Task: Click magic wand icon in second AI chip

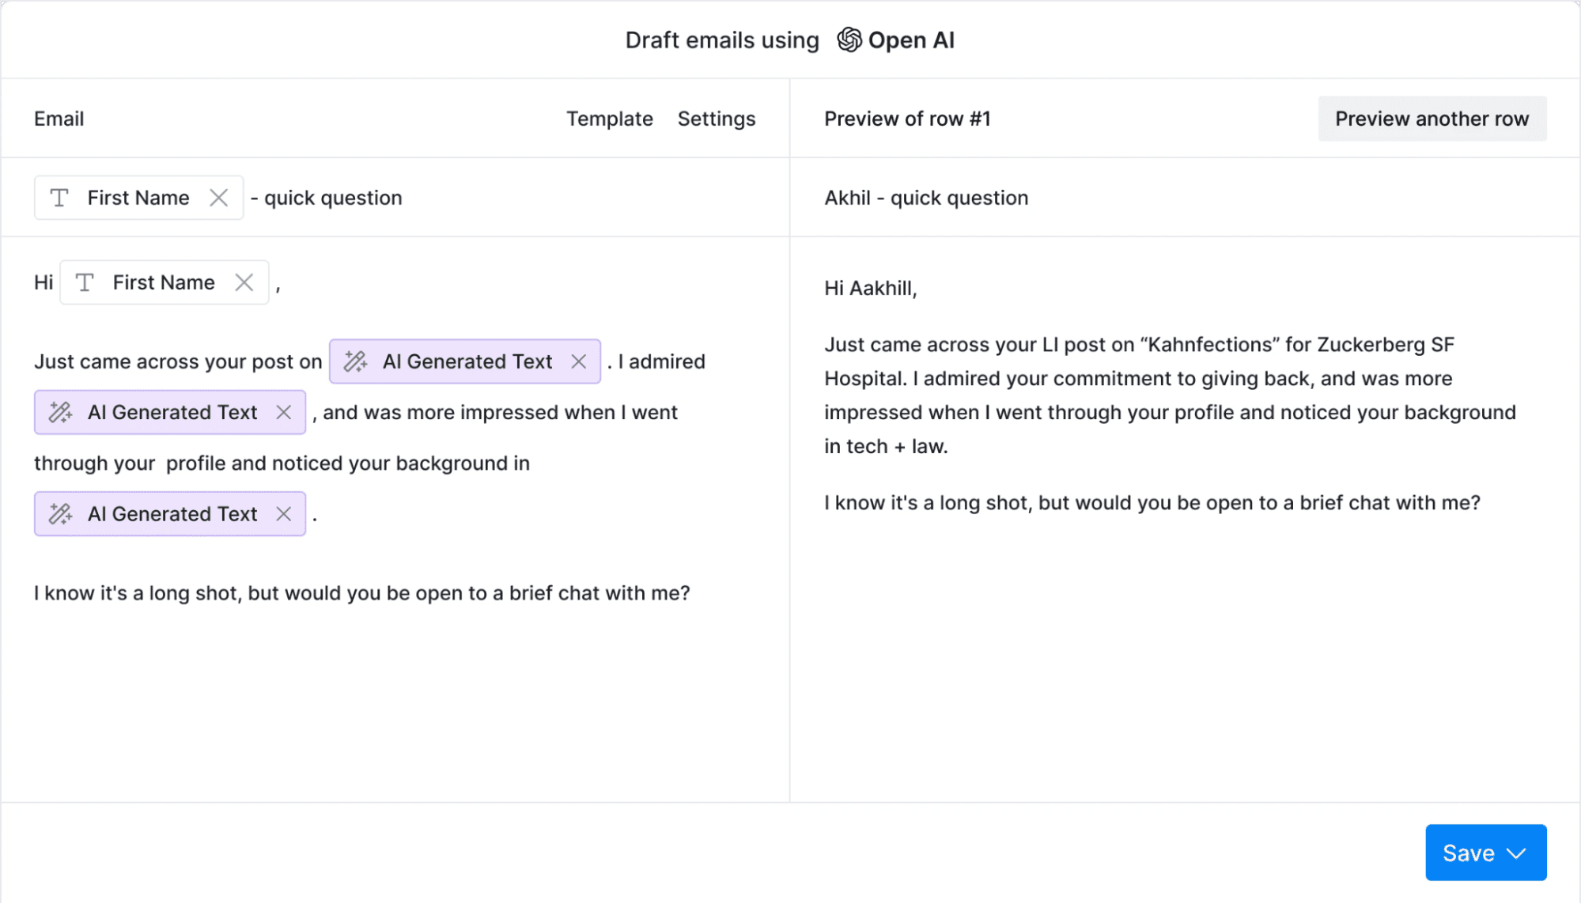Action: coord(61,412)
